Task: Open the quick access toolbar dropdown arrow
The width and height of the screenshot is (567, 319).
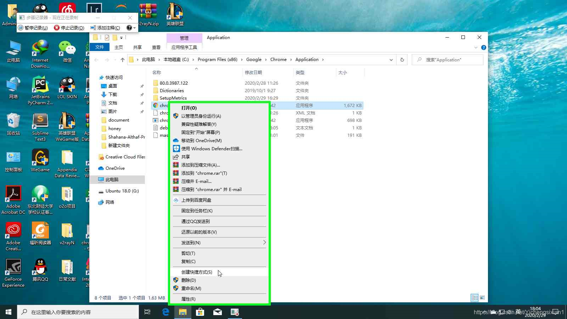Action: (x=121, y=38)
